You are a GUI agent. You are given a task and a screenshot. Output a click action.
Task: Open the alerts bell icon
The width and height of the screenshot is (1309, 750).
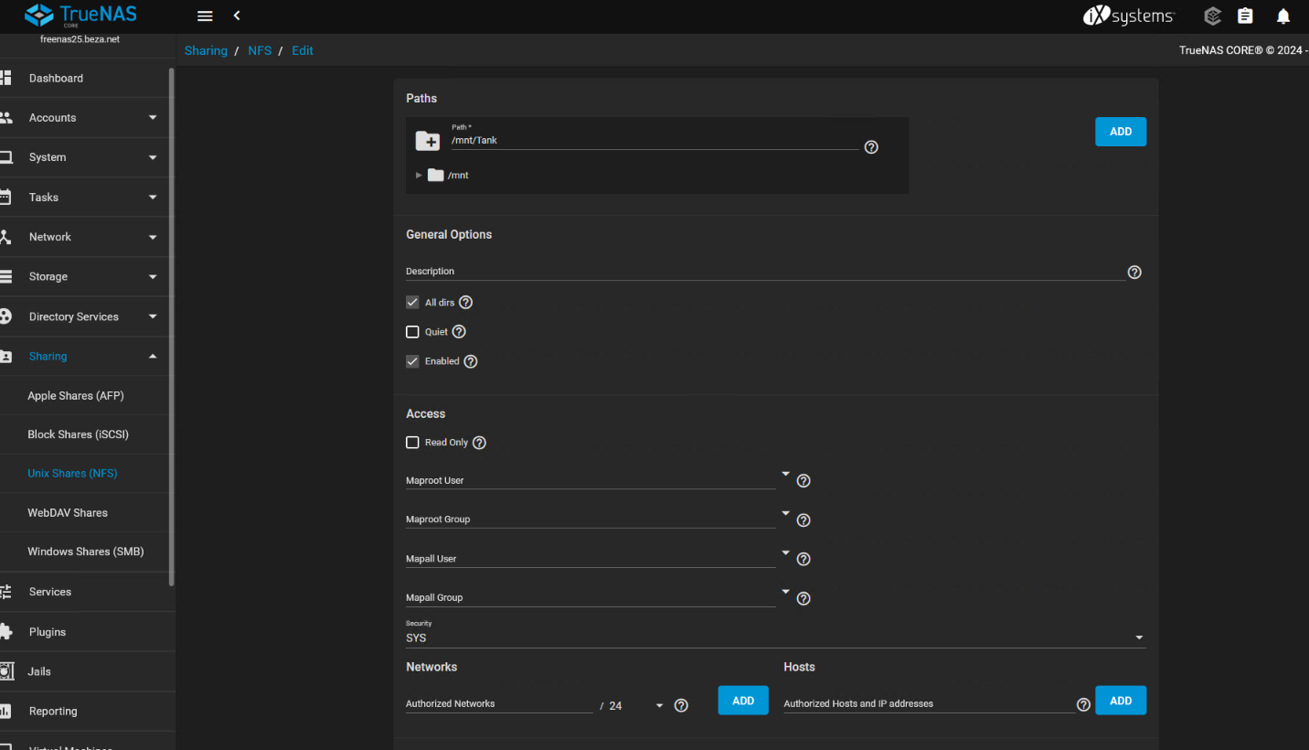pyautogui.click(x=1283, y=16)
